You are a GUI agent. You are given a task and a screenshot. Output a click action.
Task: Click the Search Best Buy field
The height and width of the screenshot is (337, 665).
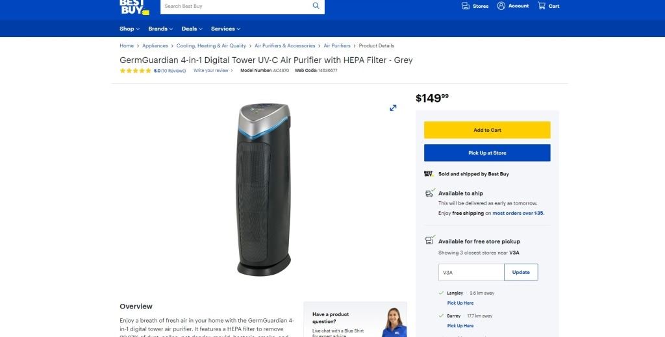(x=236, y=6)
